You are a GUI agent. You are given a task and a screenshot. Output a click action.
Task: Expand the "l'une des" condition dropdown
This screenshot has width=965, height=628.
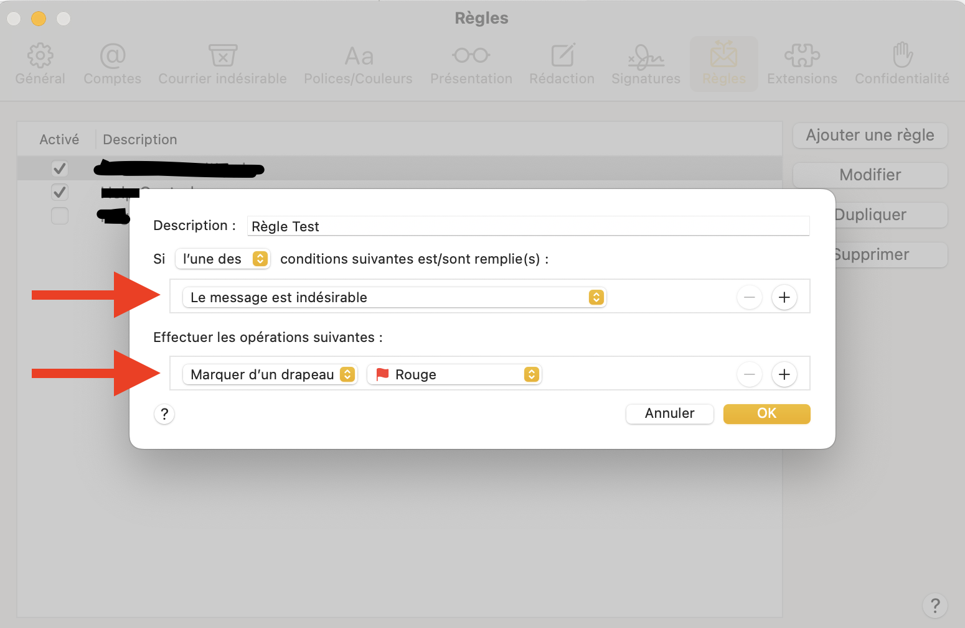click(223, 259)
